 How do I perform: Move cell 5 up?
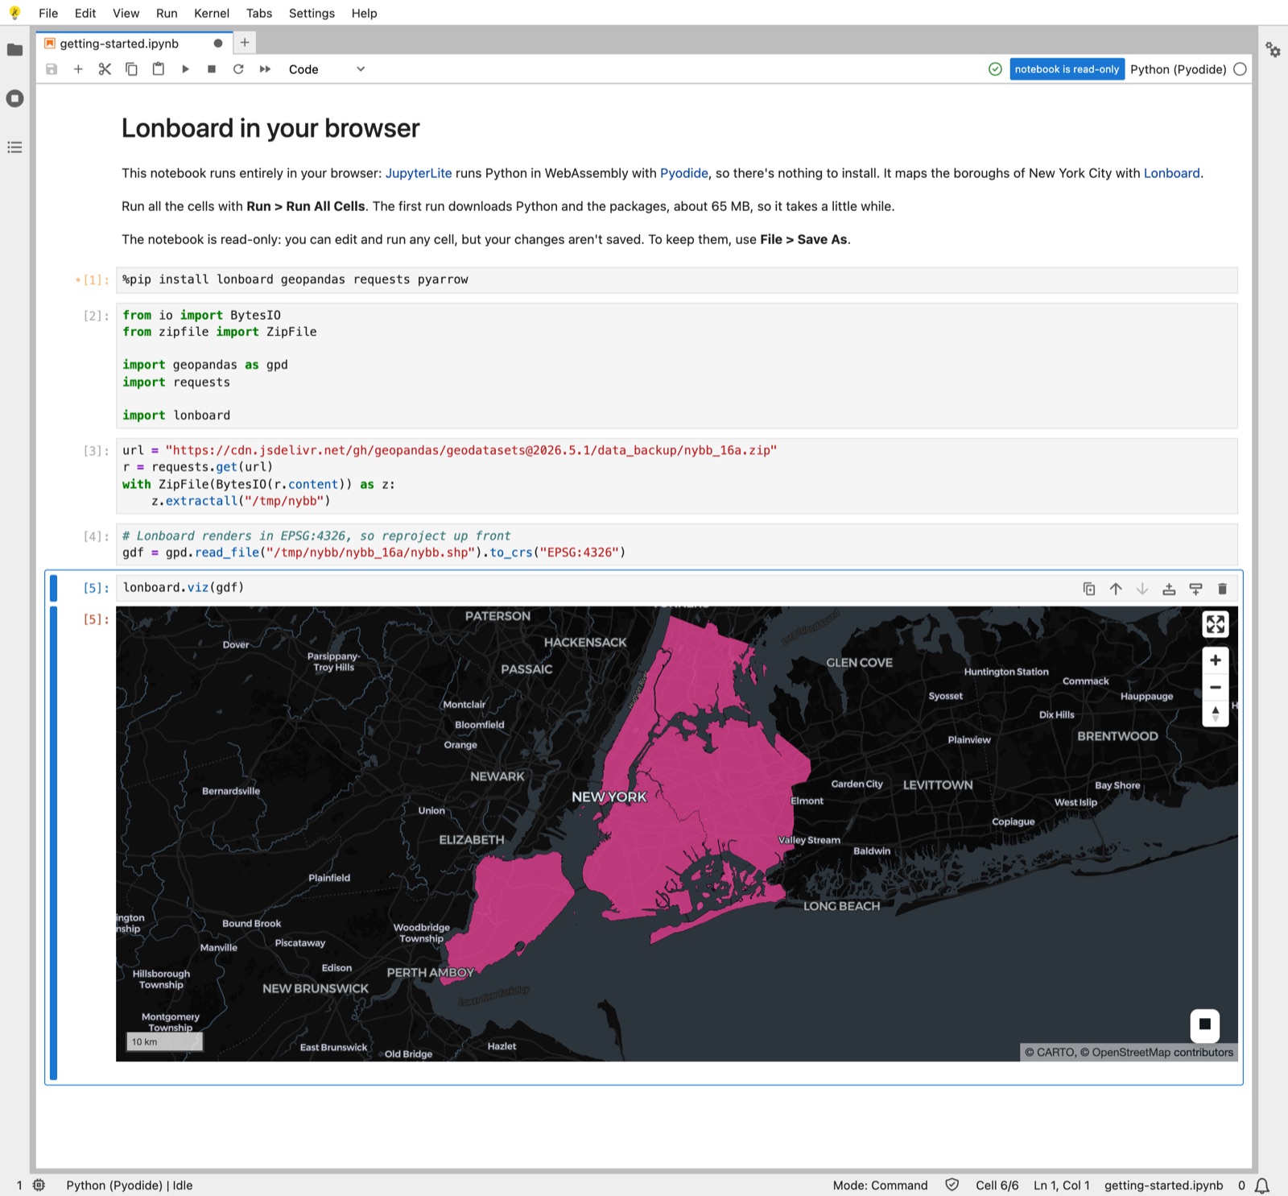1116,589
